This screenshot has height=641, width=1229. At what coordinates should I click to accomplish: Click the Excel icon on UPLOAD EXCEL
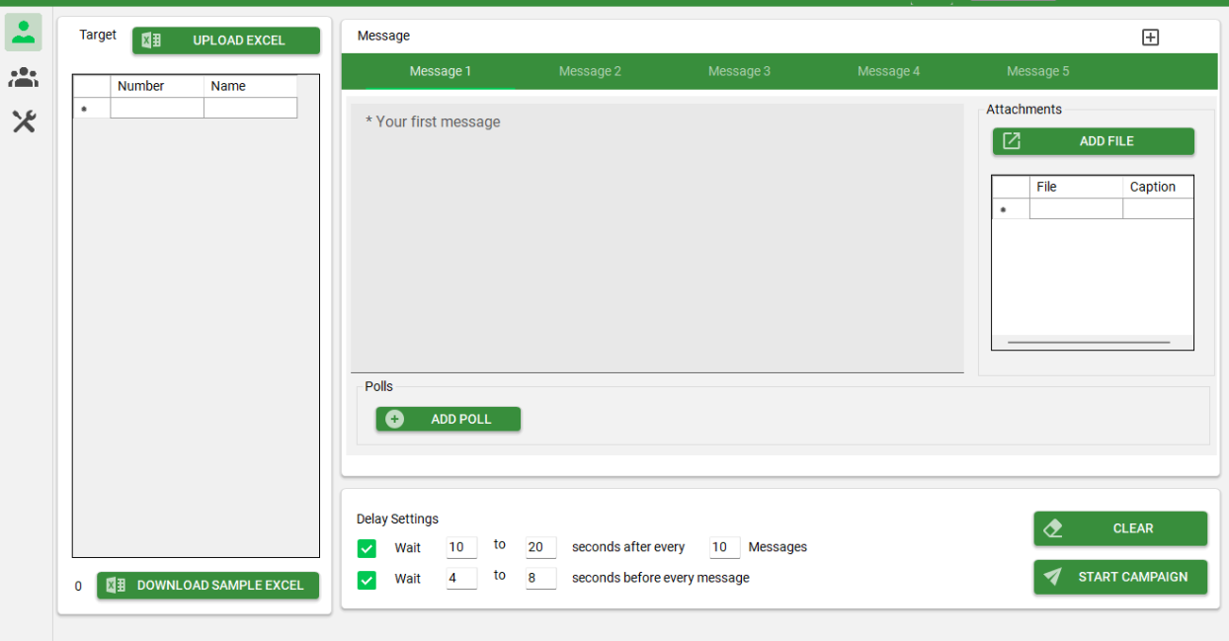coord(151,40)
